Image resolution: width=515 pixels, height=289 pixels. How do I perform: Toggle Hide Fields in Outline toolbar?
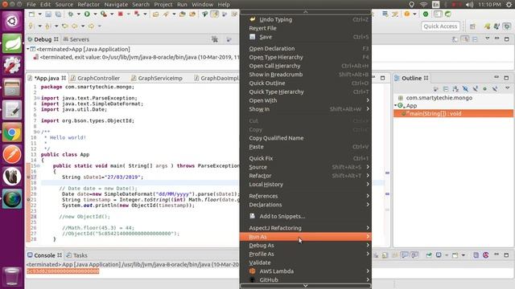coord(465,89)
